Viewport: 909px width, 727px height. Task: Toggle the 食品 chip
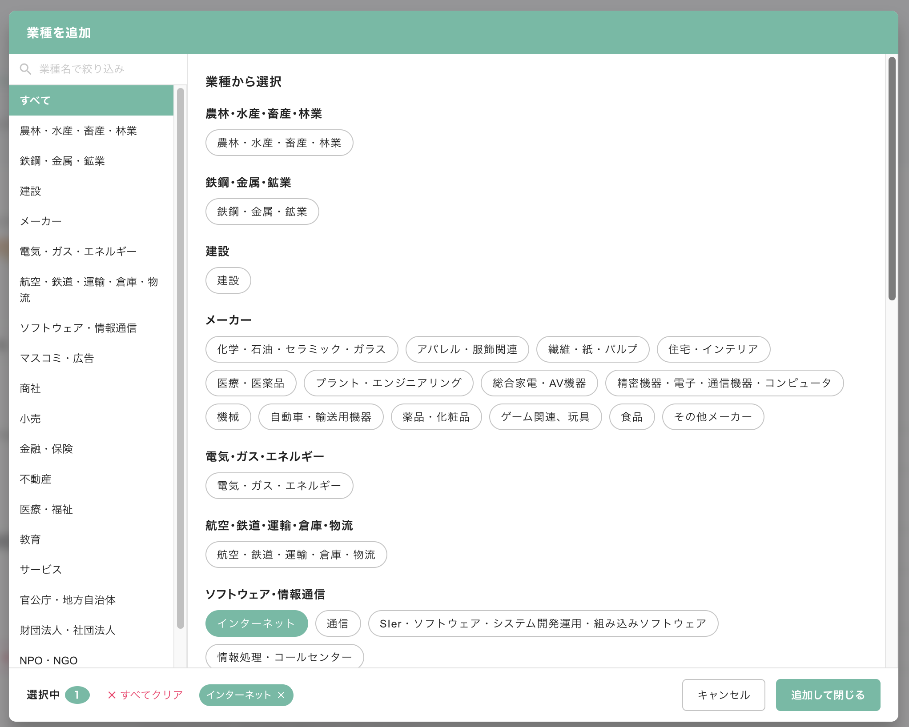point(631,417)
